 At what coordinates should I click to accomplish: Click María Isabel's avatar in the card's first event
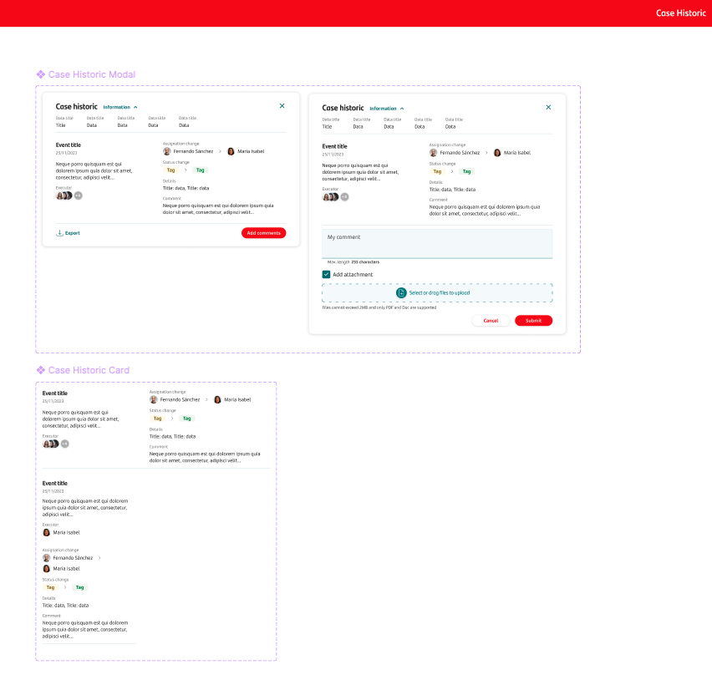coord(217,399)
